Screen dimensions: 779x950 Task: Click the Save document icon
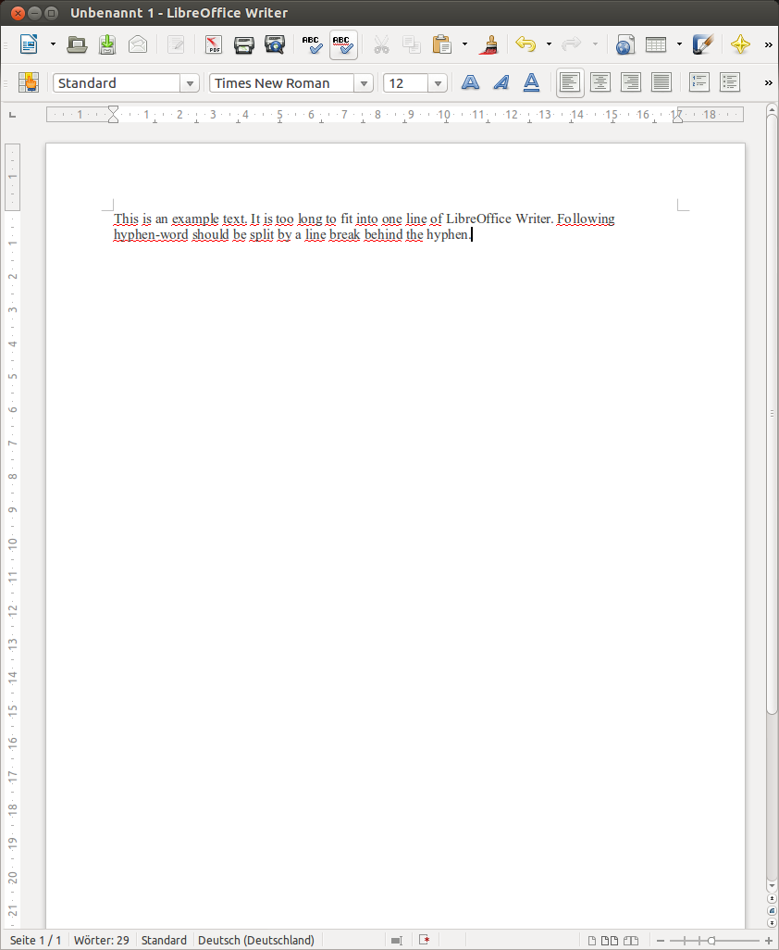(x=107, y=44)
